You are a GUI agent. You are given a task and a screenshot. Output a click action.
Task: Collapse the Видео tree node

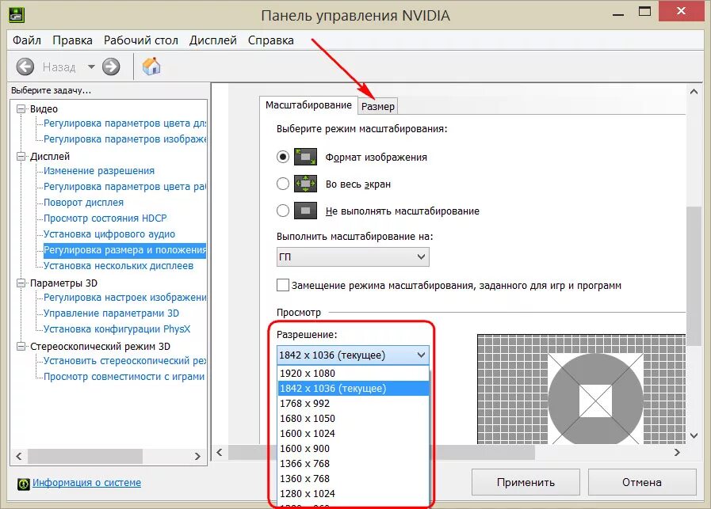[21, 109]
